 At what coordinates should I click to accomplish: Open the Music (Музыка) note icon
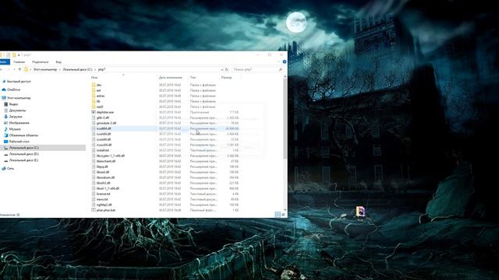tap(5, 129)
